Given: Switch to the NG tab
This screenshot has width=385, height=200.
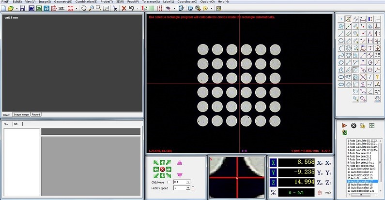Looking at the screenshot, I should (16, 124).
